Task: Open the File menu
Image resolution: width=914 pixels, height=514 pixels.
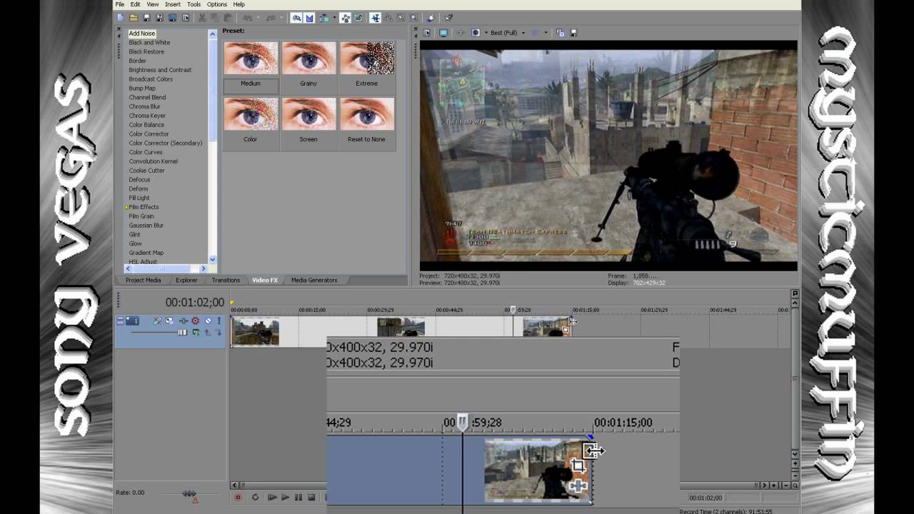Action: click(120, 4)
